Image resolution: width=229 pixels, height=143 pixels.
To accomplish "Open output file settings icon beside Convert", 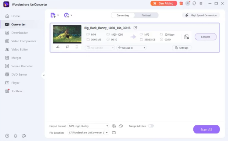I will click(x=186, y=37).
